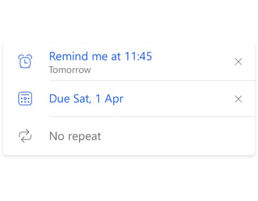
Task: Tap the '1 Apr' portion of due date
Action: 109,99
